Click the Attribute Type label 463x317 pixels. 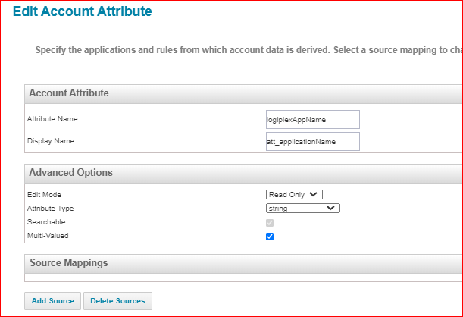51,208
